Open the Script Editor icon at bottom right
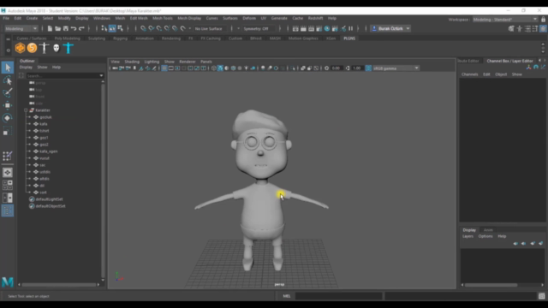 tap(542, 296)
